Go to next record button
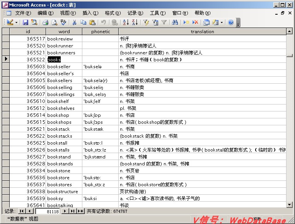The image size is (295, 224). [x=65, y=211]
